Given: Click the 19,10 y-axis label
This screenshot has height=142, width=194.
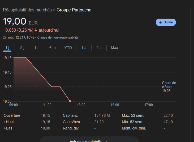Looking at the screenshot, I should pyautogui.click(x=7, y=72).
